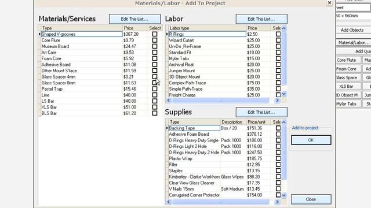Open Edit This List for Supplies

click(x=261, y=112)
